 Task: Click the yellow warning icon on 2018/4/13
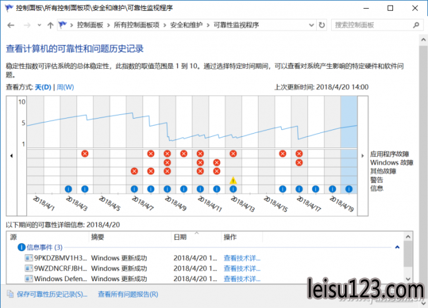coord(233,181)
